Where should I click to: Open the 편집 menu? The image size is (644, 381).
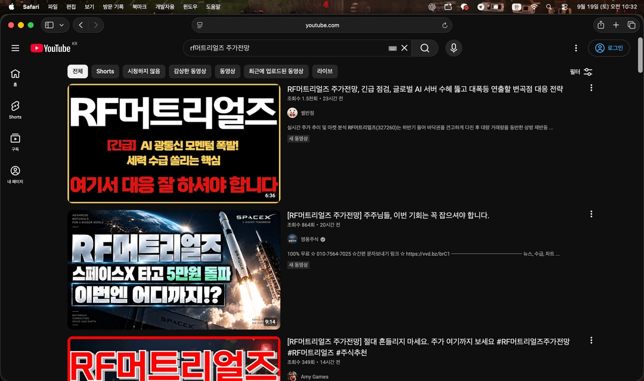[x=71, y=7]
